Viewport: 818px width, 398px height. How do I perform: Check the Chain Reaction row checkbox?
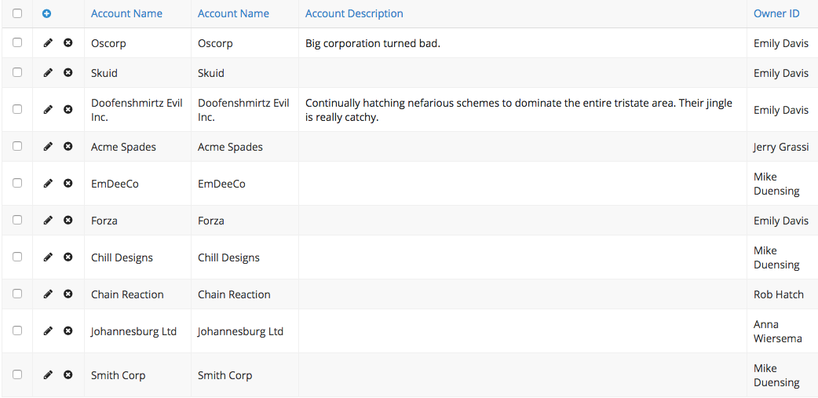pyautogui.click(x=17, y=294)
